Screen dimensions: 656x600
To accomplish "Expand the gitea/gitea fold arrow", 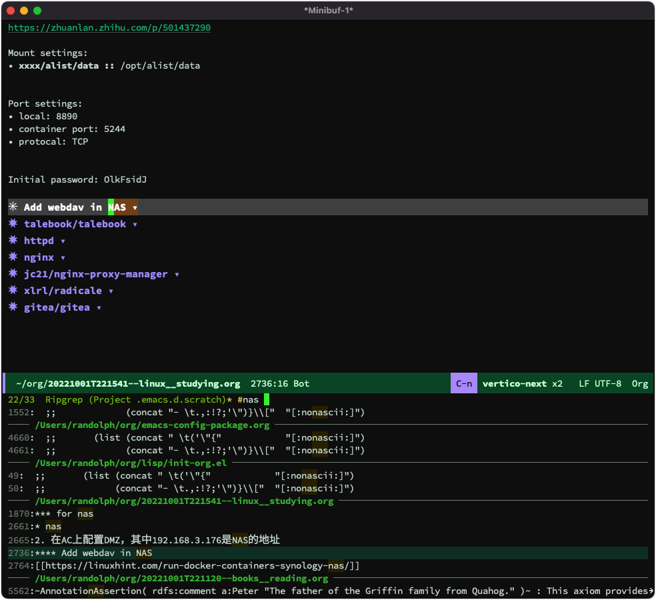I will tap(99, 308).
